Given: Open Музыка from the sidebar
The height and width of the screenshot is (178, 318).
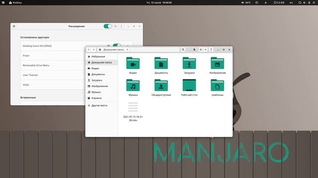Looking at the screenshot, I should pyautogui.click(x=101, y=92).
